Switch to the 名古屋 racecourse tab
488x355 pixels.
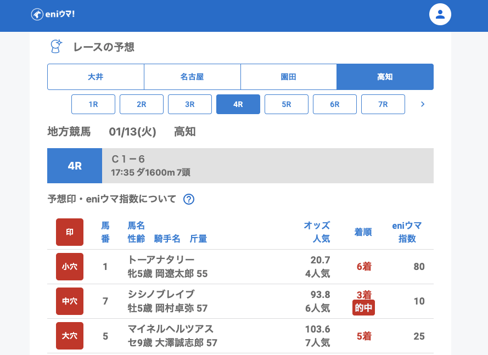click(192, 77)
